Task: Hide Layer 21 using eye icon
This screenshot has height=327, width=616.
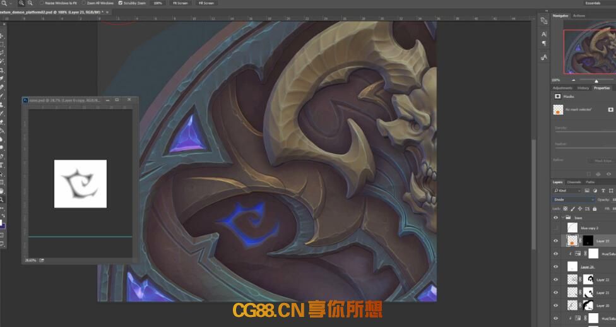Action: pos(555,292)
